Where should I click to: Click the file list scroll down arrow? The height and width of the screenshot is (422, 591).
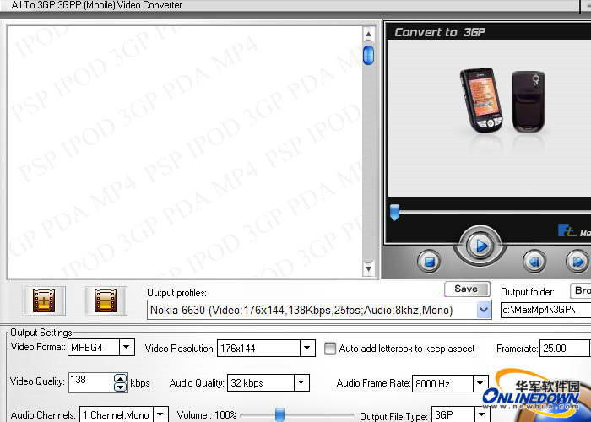368,268
